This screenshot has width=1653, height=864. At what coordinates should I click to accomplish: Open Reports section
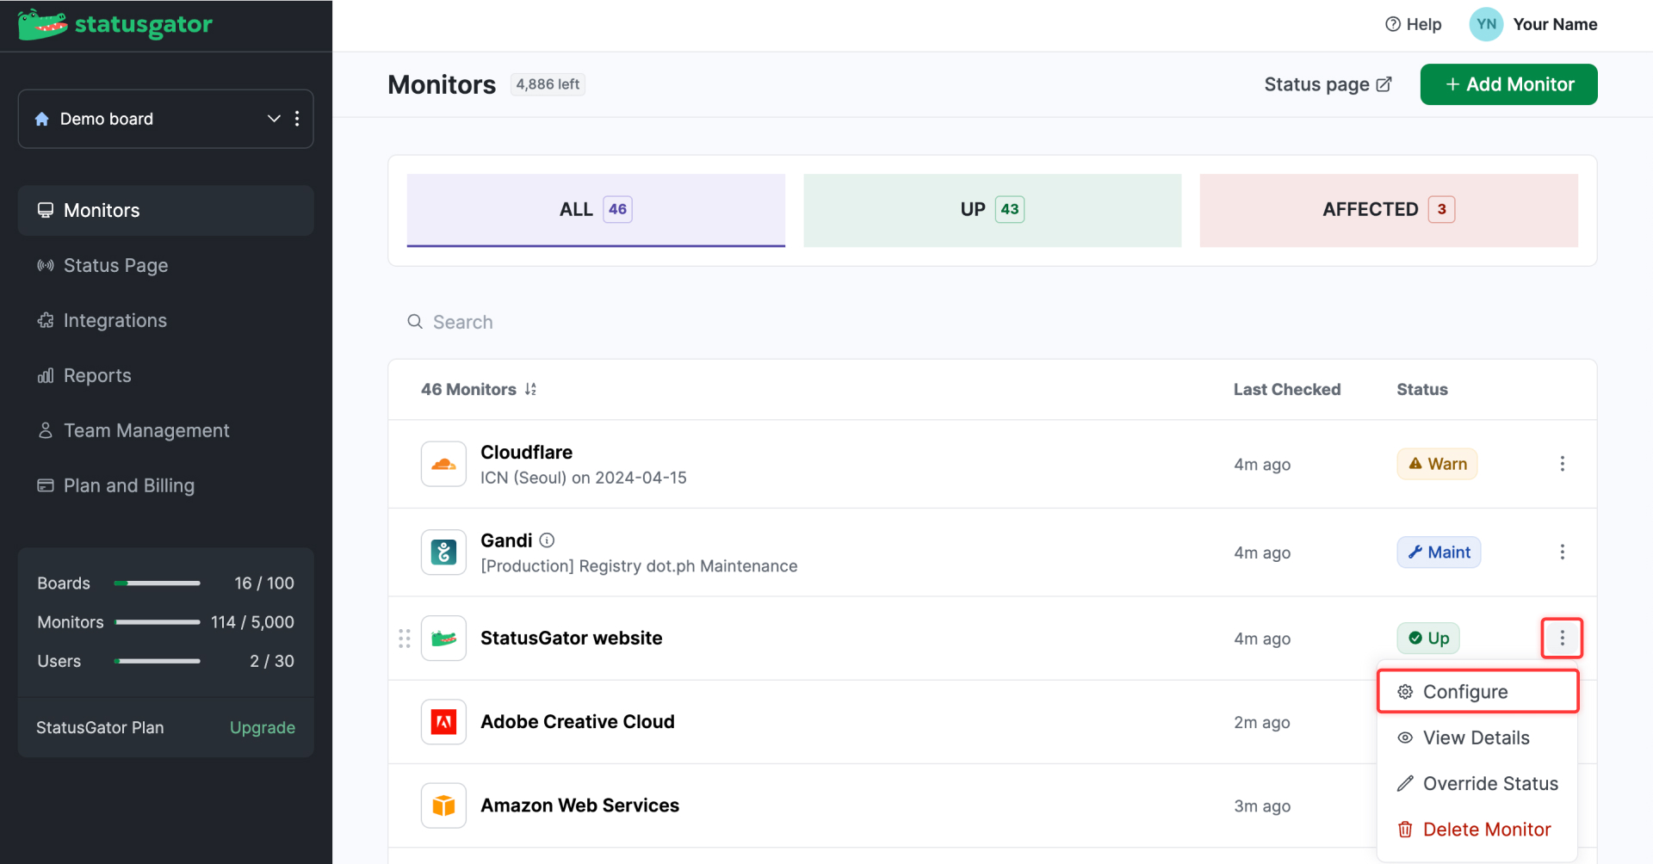[165, 376]
